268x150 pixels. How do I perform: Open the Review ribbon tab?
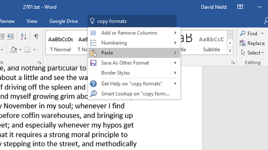click(x=7, y=21)
